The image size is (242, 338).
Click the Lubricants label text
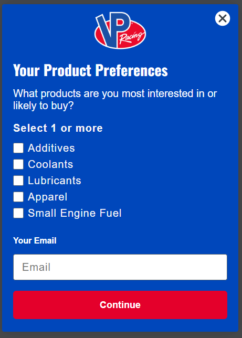[x=55, y=181]
